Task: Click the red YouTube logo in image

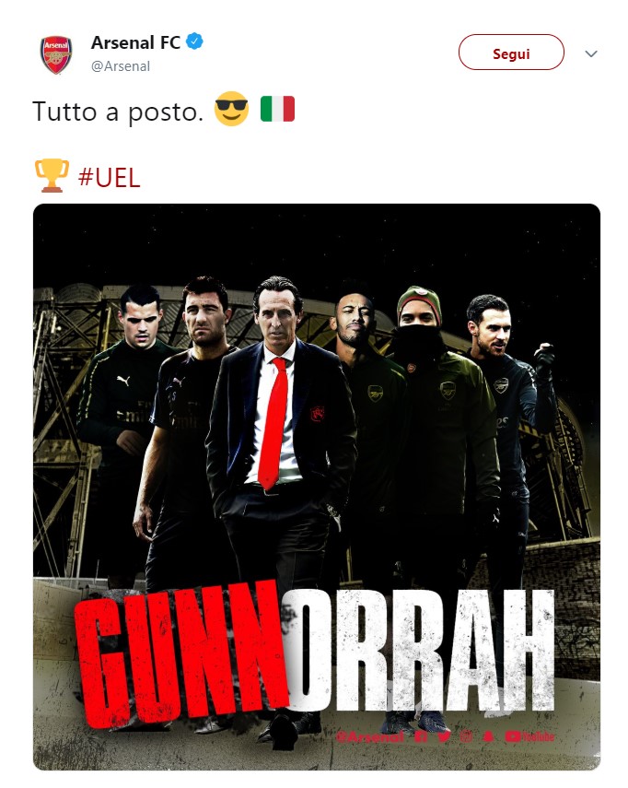Action: click(x=529, y=736)
